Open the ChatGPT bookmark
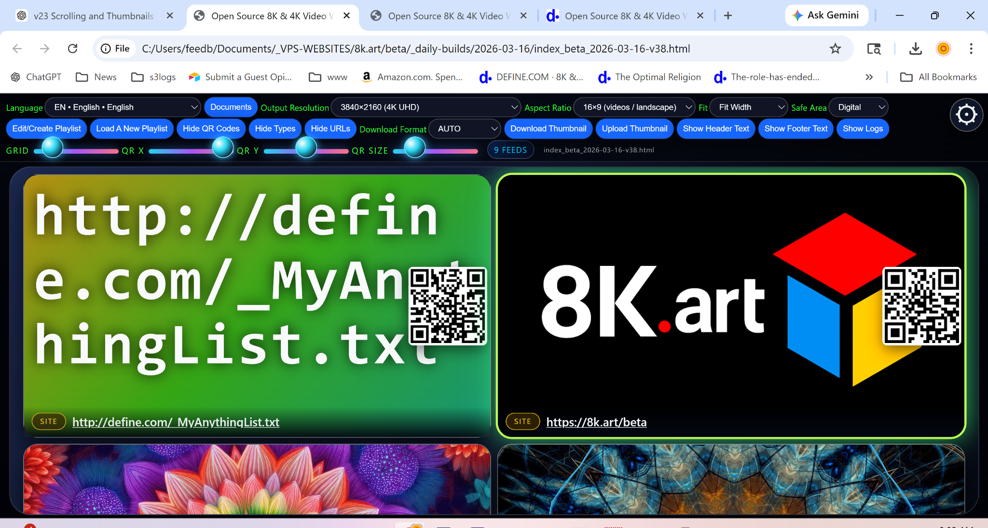 [36, 77]
